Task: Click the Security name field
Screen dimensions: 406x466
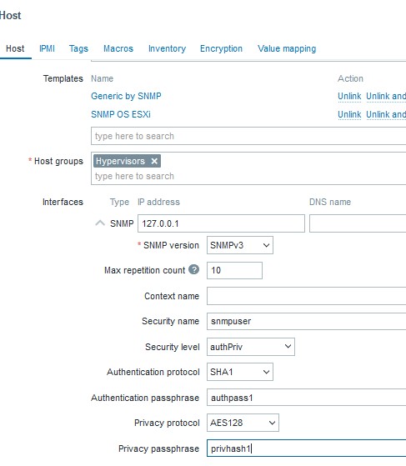Action: coord(307,321)
